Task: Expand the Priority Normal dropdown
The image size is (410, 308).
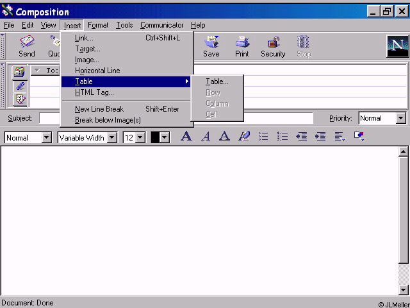Action: pyautogui.click(x=400, y=118)
